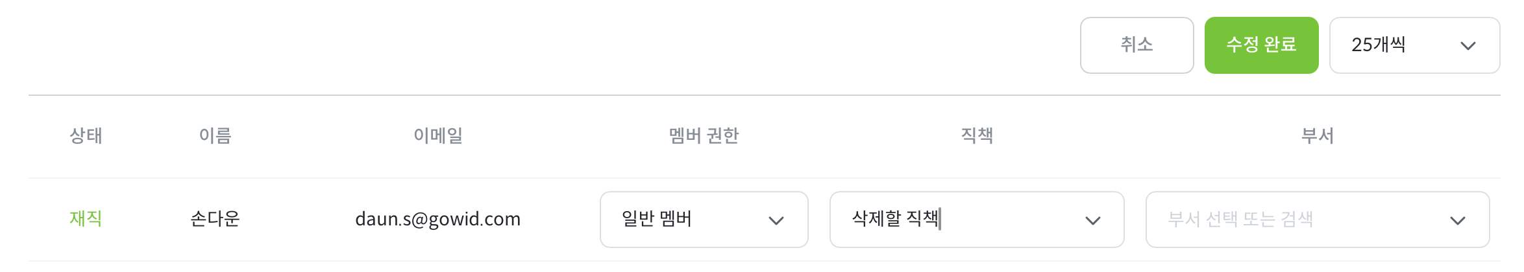Screen dimensions: 1524x272
Task: Expand the 직책 list via its chevron
Action: [x=1092, y=220]
